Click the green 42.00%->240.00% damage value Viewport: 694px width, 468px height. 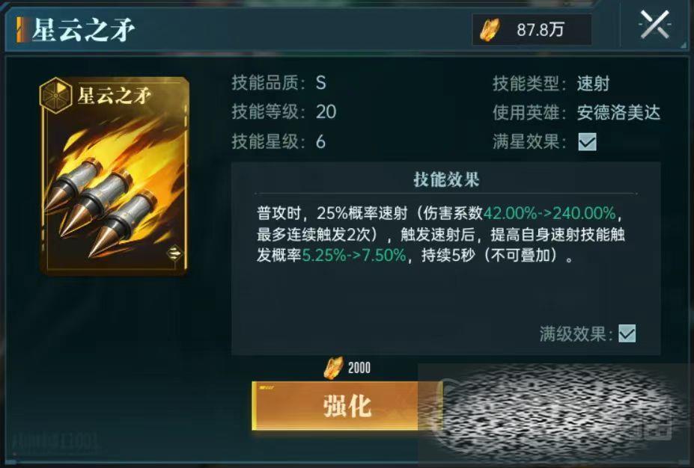click(x=550, y=214)
